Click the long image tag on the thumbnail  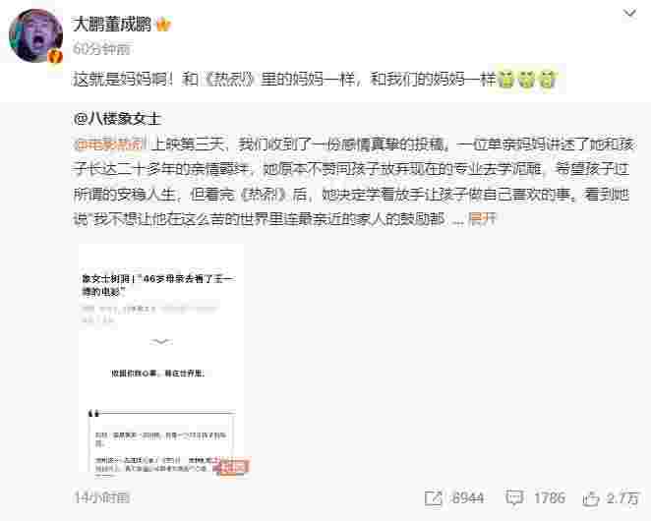(x=234, y=468)
